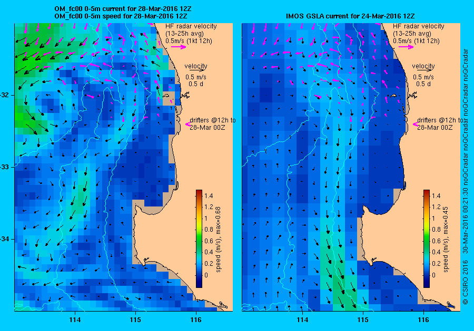
Task: Click '0.5 d' text in OM_fc00 map
Action: (196, 84)
